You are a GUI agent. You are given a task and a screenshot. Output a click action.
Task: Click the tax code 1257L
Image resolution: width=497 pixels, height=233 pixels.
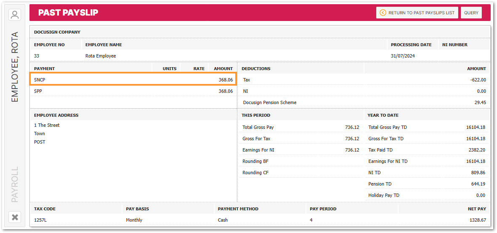click(x=40, y=220)
